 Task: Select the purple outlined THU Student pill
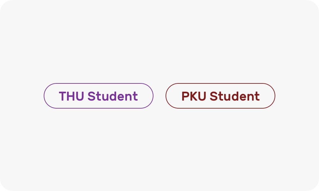click(99, 96)
